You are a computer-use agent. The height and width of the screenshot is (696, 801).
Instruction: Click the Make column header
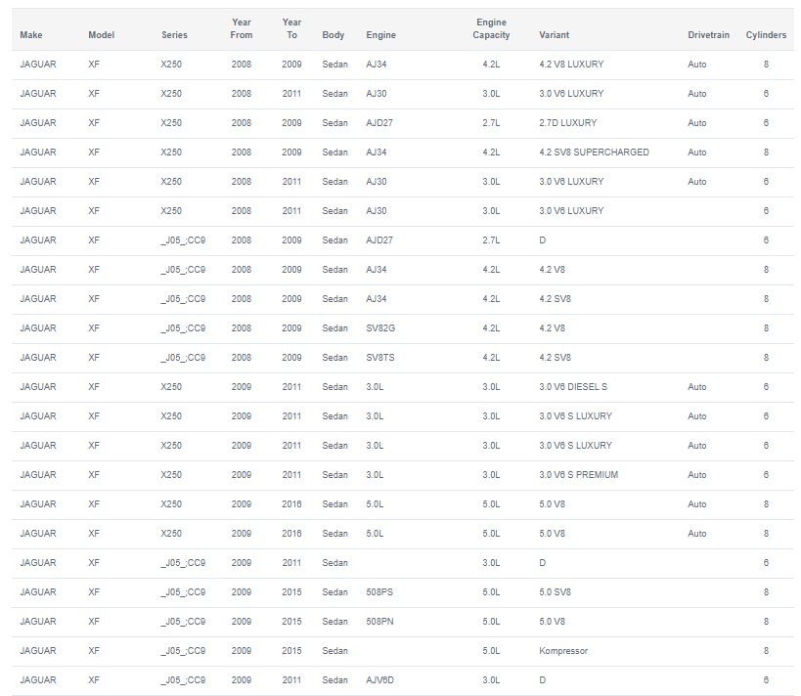[31, 35]
